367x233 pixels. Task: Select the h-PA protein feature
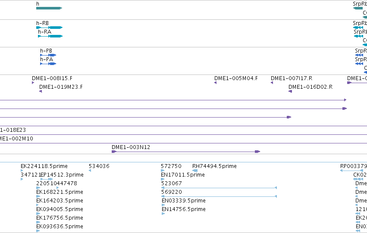click(48, 64)
